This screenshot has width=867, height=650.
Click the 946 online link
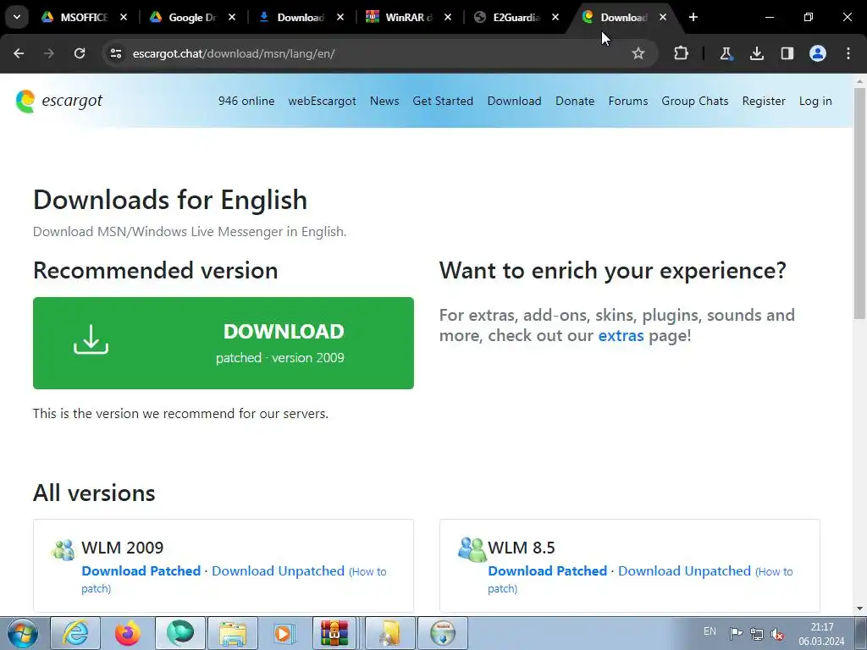[x=246, y=102]
